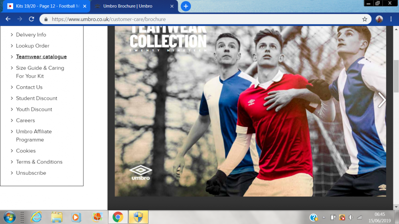Launch Windows Explorer folder from taskbar
The width and height of the screenshot is (399, 224).
tap(57, 217)
